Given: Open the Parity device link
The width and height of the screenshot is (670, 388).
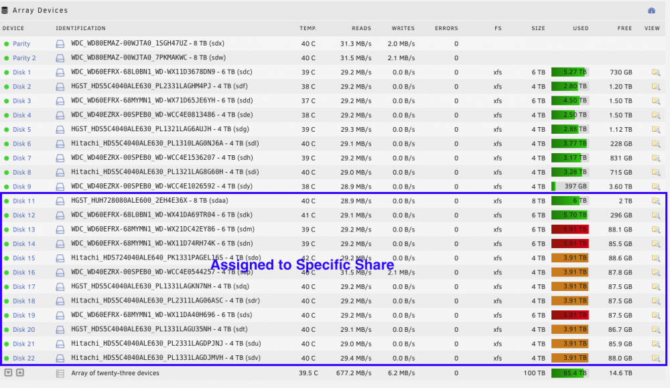Looking at the screenshot, I should click(21, 44).
